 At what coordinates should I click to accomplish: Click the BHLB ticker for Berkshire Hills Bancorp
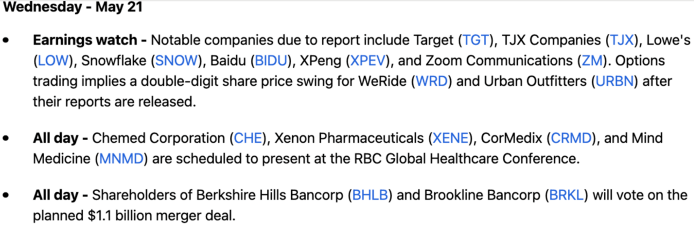[x=369, y=195]
